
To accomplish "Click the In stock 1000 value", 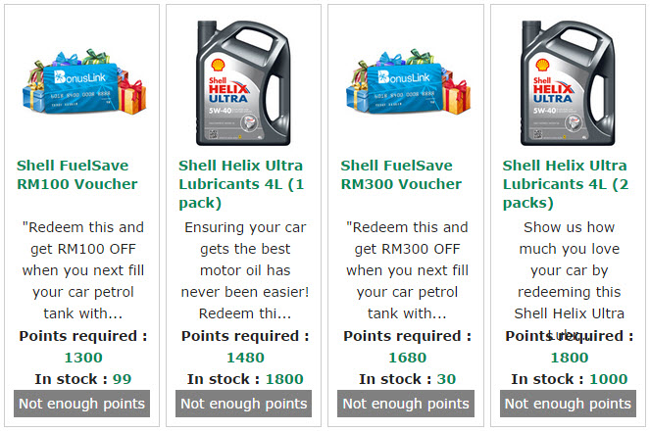I will click(608, 379).
